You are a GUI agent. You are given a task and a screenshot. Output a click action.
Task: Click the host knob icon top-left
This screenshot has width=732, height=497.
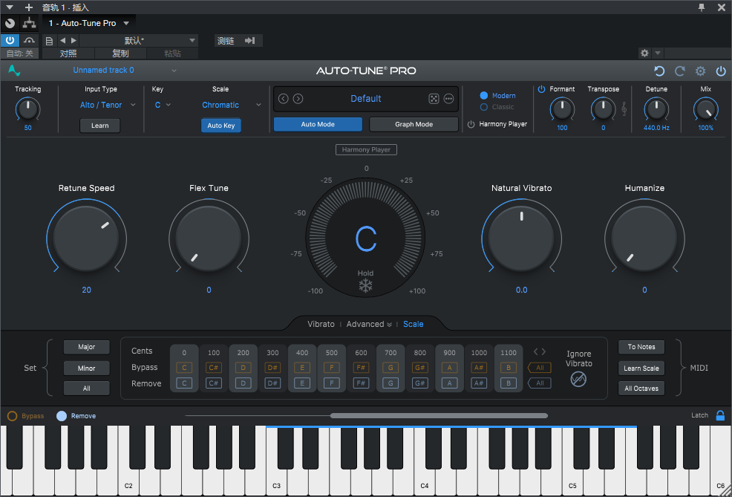[10, 22]
